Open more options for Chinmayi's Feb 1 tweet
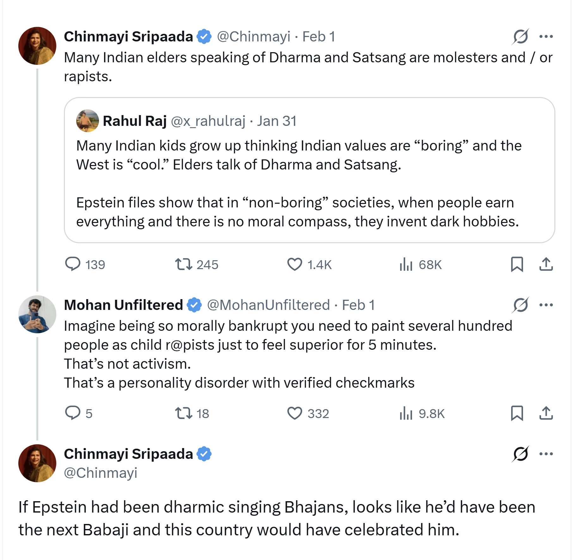 [x=546, y=36]
